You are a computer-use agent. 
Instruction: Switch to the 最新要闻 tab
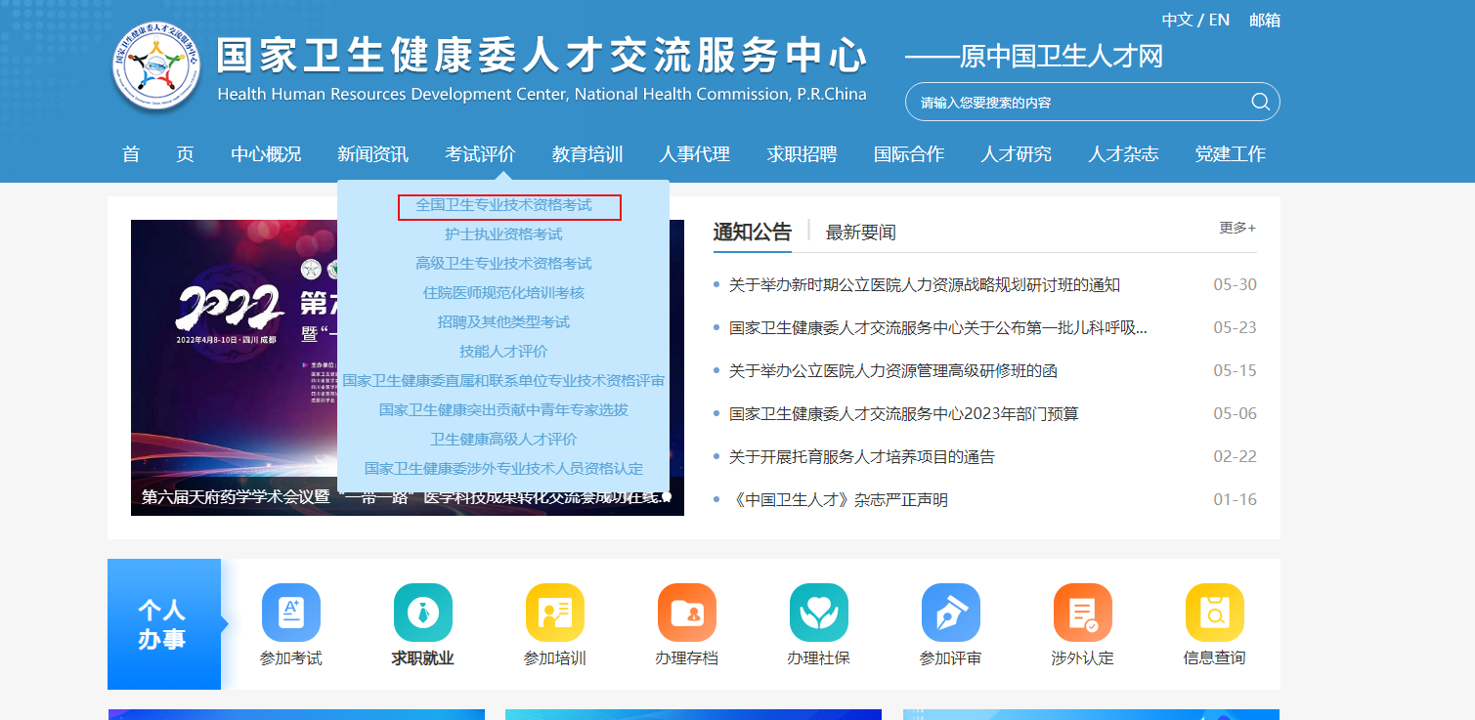[860, 233]
